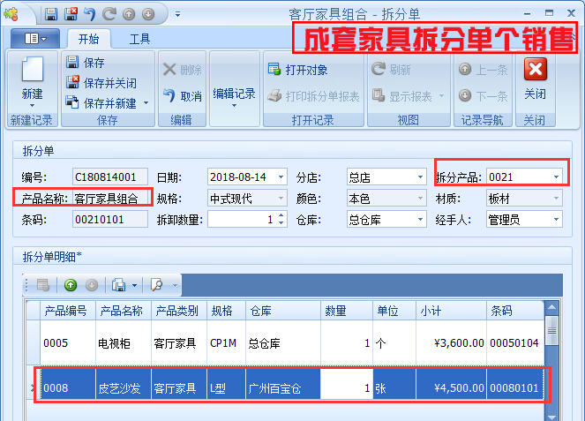Open the 仓库 warehouse dropdown
The image size is (585, 421).
(419, 220)
